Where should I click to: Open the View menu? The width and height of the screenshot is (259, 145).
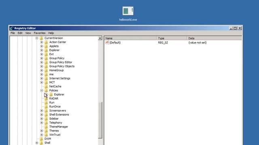(x=28, y=33)
